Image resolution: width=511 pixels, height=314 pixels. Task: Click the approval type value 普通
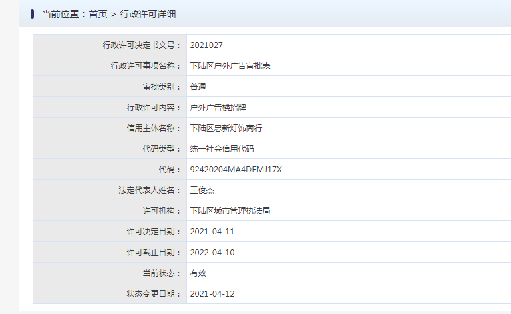pos(198,87)
